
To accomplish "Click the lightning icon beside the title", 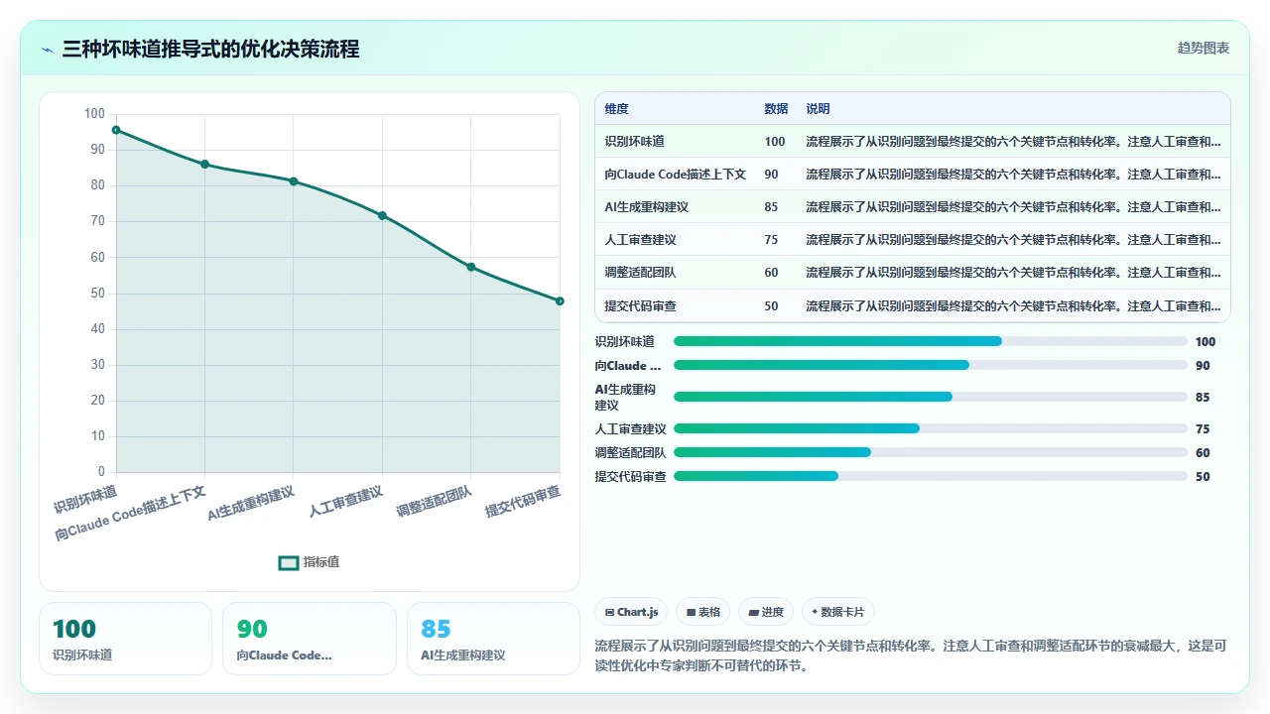I will (47, 50).
